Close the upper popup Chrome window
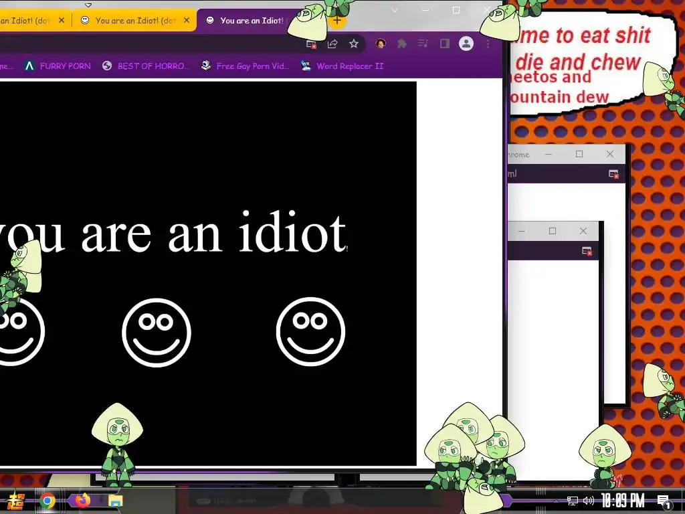The image size is (685, 514). [x=610, y=154]
